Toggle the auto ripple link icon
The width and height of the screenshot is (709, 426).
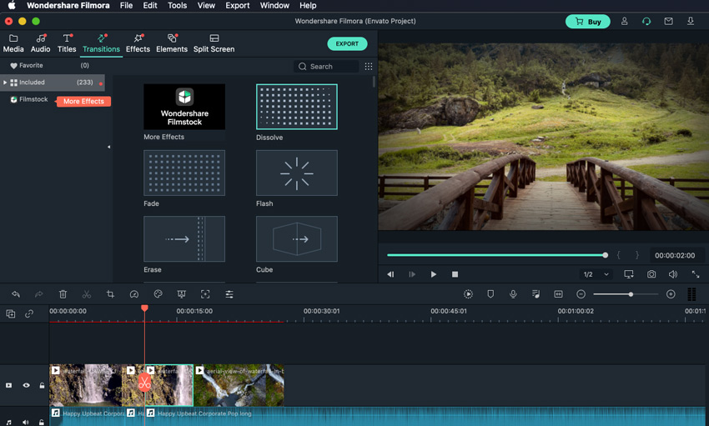pyautogui.click(x=29, y=313)
